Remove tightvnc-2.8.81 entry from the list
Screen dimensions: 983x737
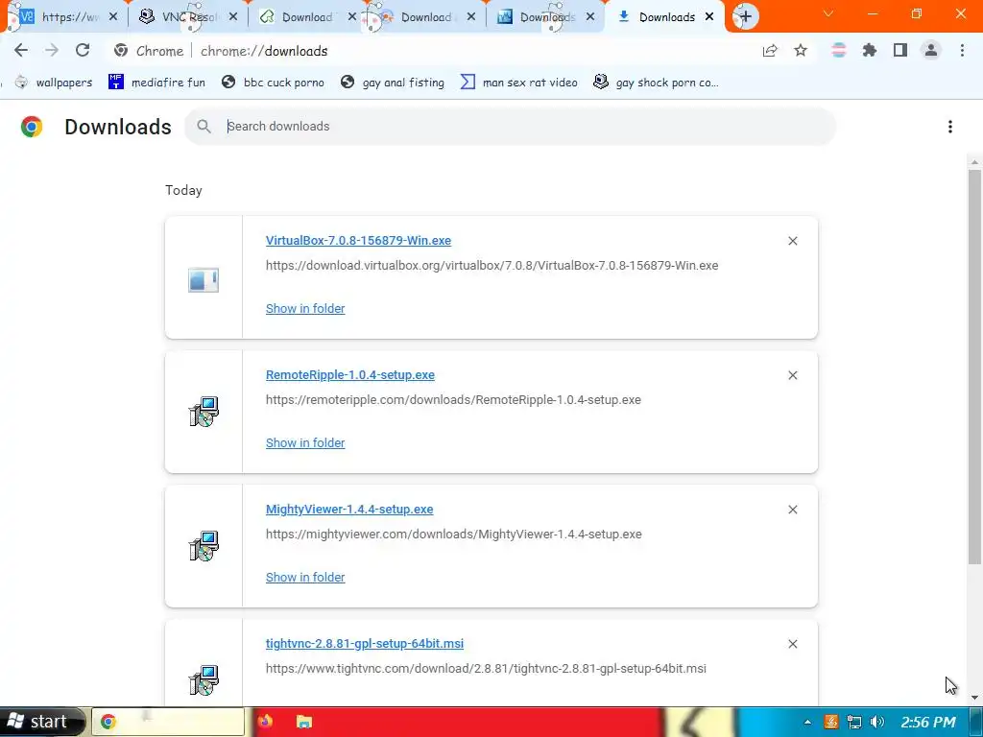tap(792, 644)
